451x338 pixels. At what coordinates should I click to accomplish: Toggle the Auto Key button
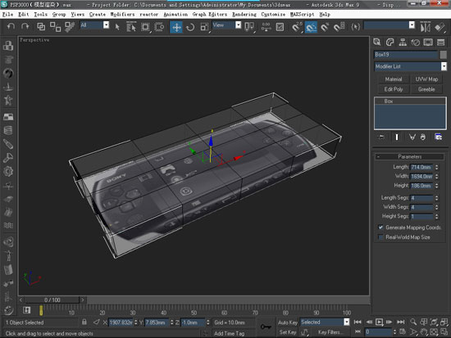coord(288,322)
